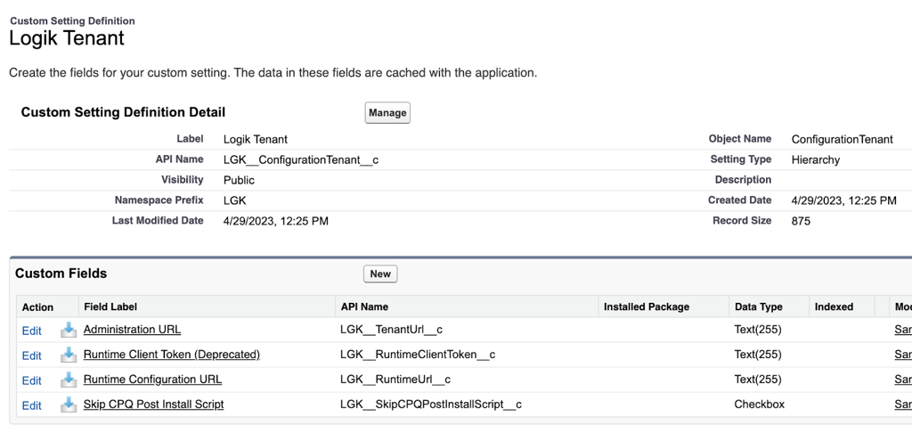
Task: Click the Checkbox data type cell
Action: (x=760, y=404)
